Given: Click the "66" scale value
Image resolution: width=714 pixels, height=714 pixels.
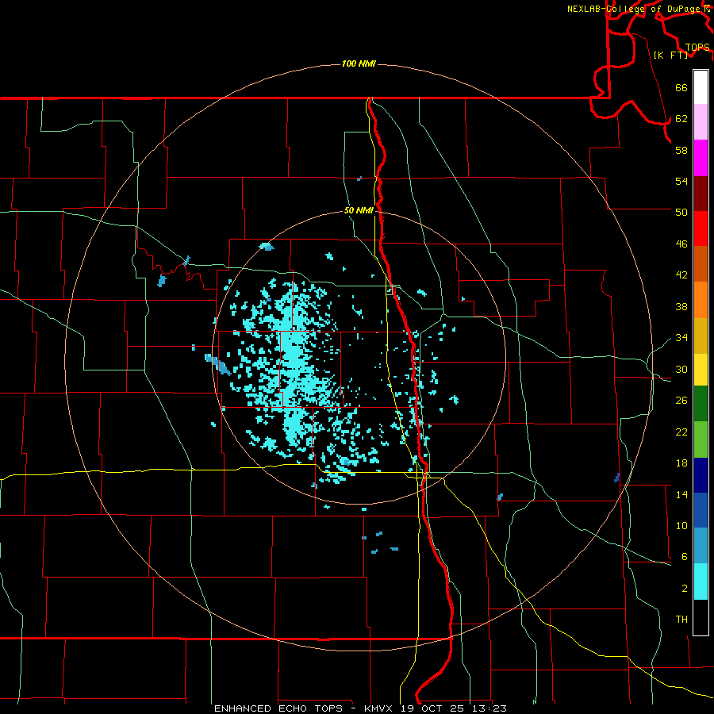Looking at the screenshot, I should click(x=681, y=87).
